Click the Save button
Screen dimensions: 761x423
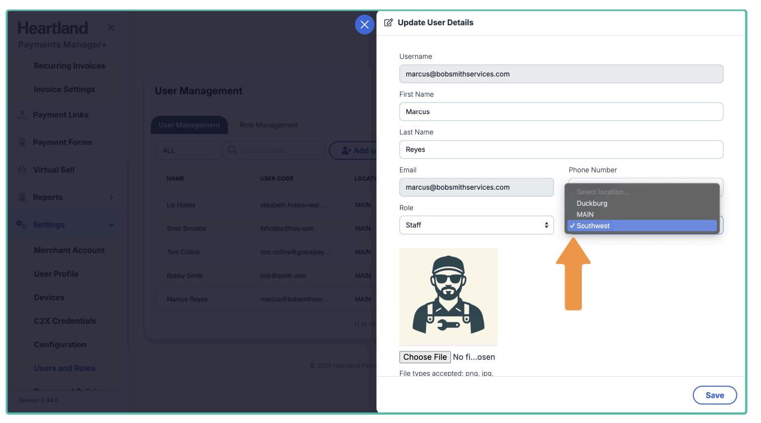[x=715, y=395]
